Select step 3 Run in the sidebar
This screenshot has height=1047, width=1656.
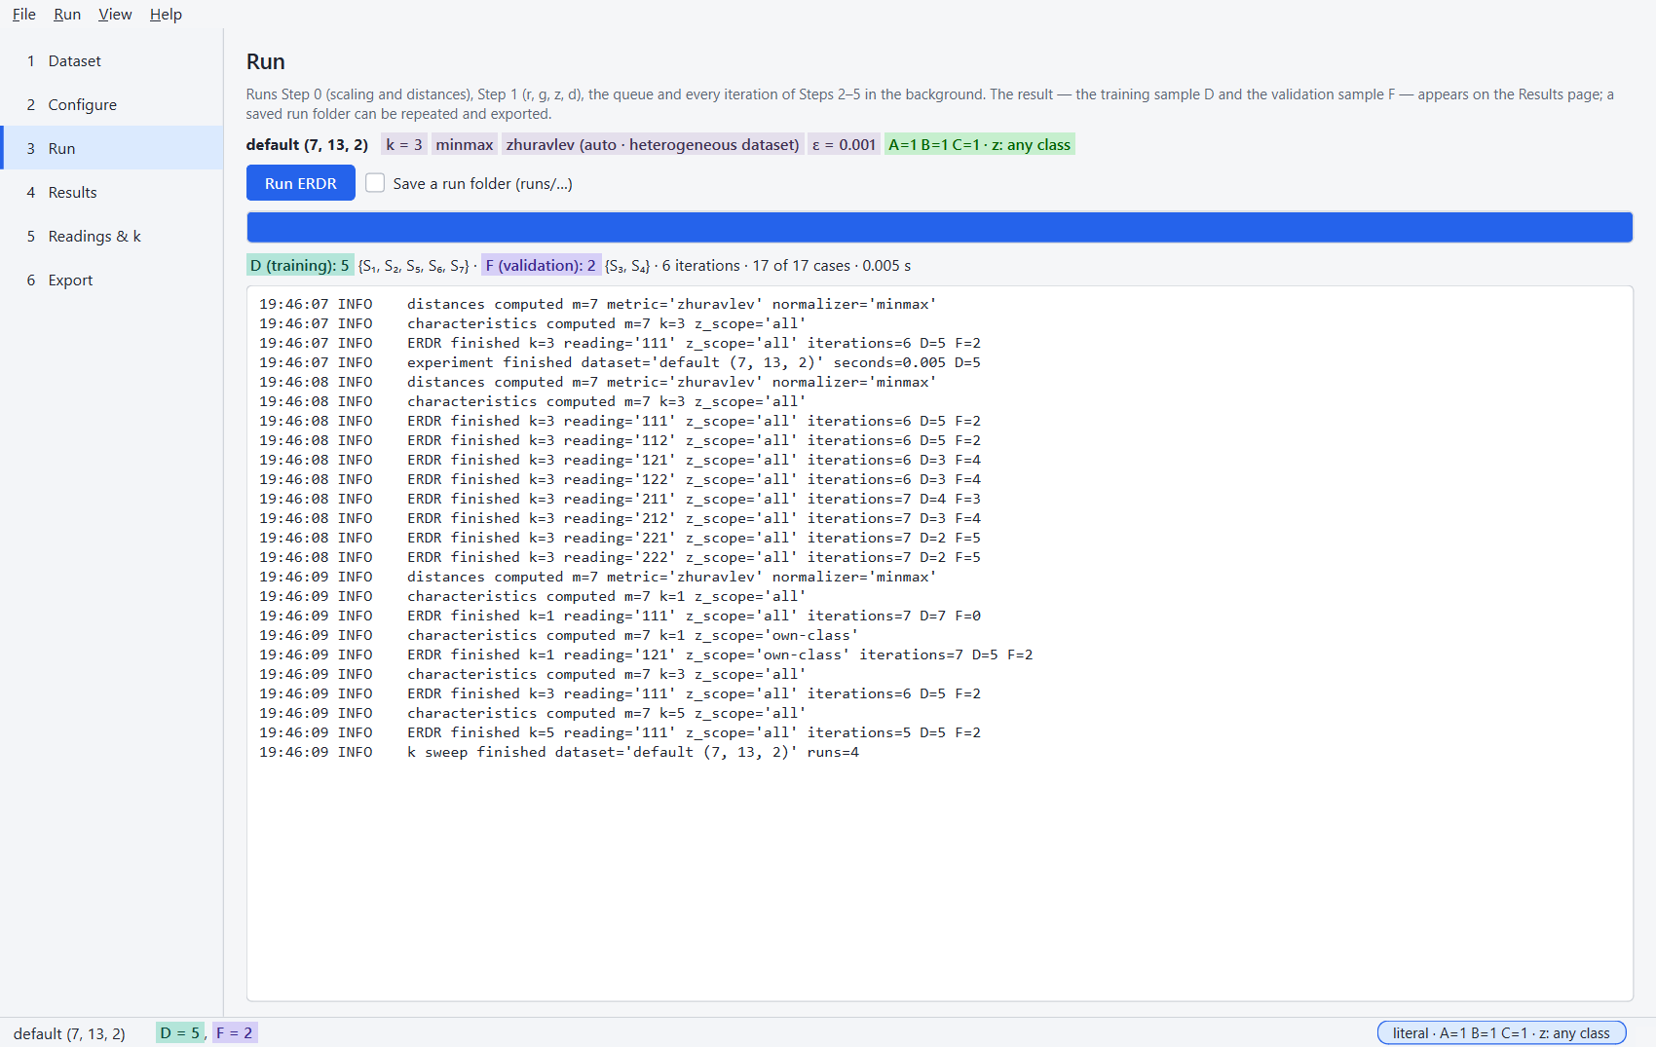point(111,148)
